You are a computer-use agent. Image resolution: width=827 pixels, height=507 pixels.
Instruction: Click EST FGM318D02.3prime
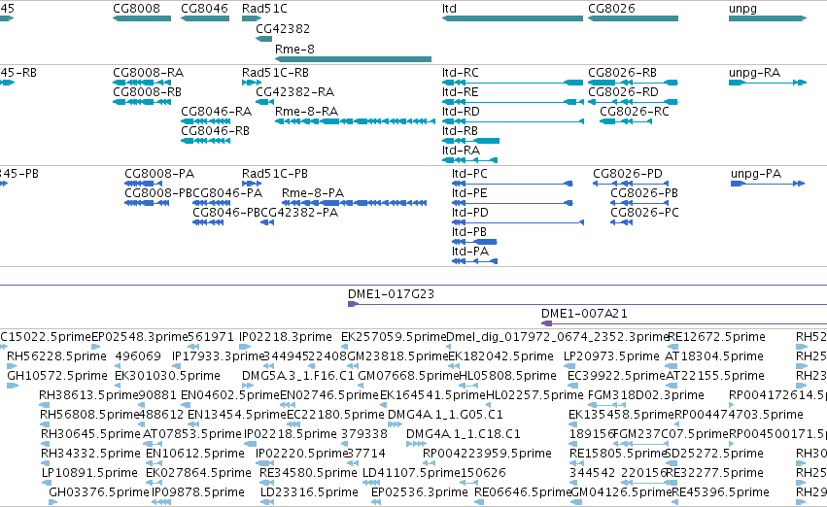tap(645, 395)
